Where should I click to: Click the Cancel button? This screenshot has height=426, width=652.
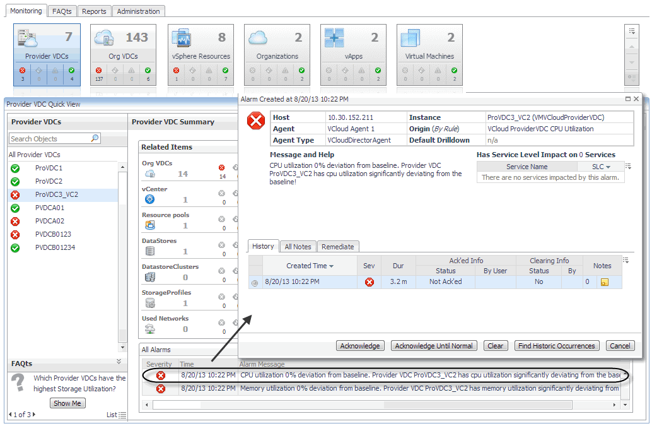tap(620, 346)
